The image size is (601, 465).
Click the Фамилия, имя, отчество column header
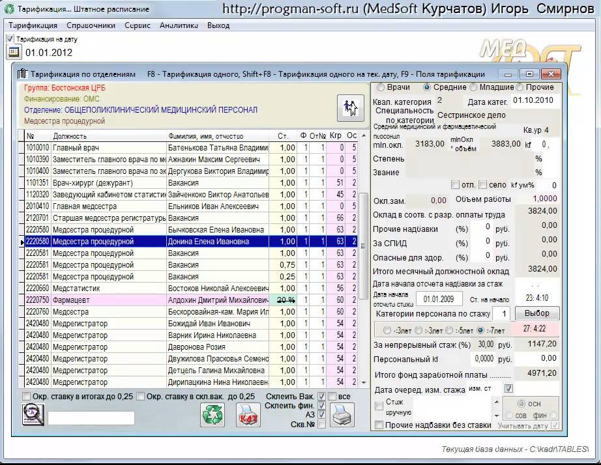(x=218, y=136)
